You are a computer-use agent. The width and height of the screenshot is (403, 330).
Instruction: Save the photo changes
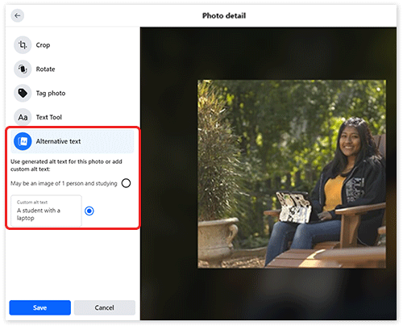[x=39, y=307]
